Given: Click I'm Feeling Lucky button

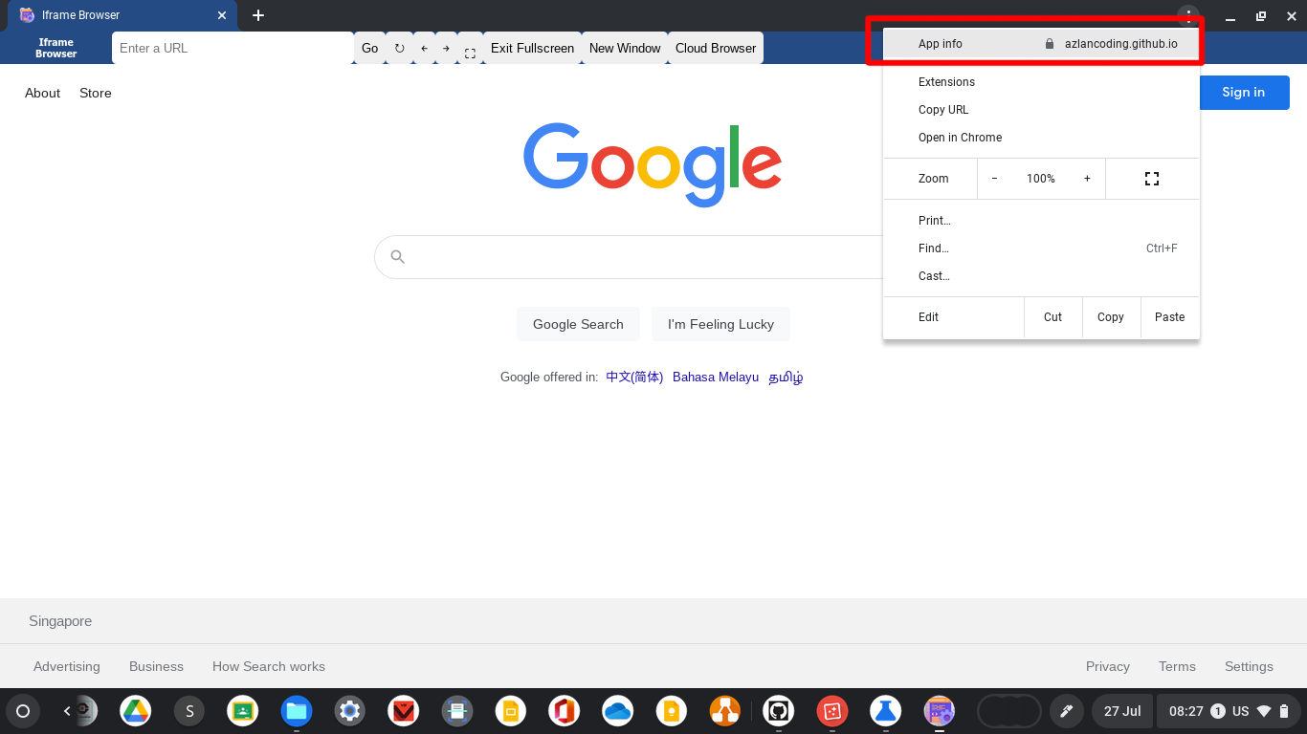Looking at the screenshot, I should [720, 324].
